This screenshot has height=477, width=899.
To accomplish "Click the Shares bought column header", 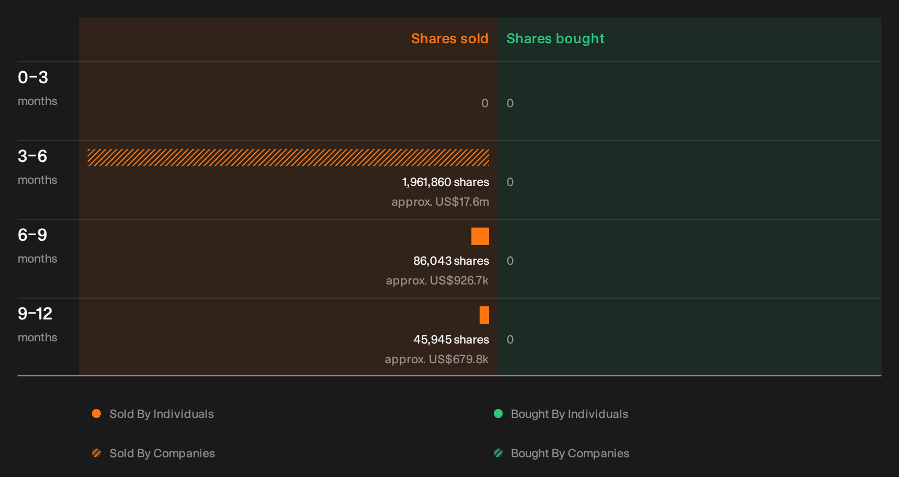I will tap(555, 39).
